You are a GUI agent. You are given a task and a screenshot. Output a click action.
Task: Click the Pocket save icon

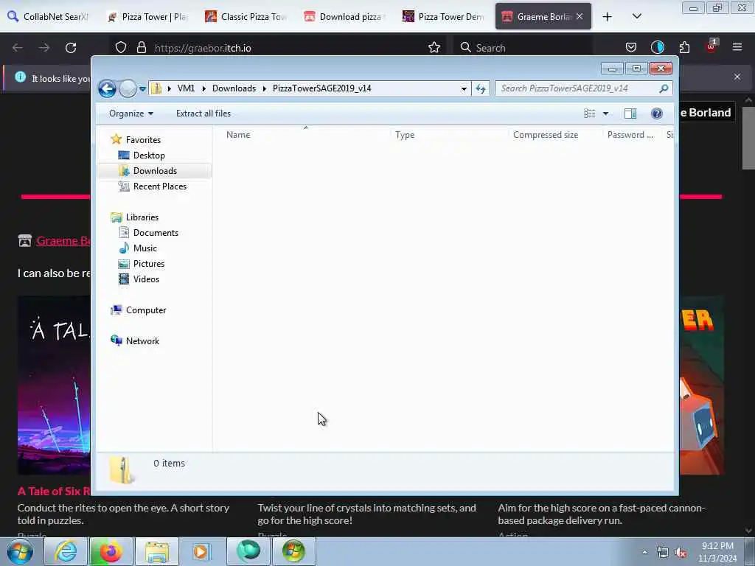click(631, 48)
